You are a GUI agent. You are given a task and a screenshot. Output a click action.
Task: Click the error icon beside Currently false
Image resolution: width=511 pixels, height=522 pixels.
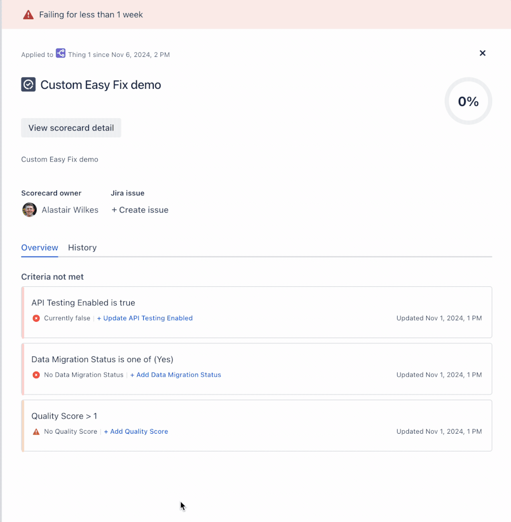point(36,318)
